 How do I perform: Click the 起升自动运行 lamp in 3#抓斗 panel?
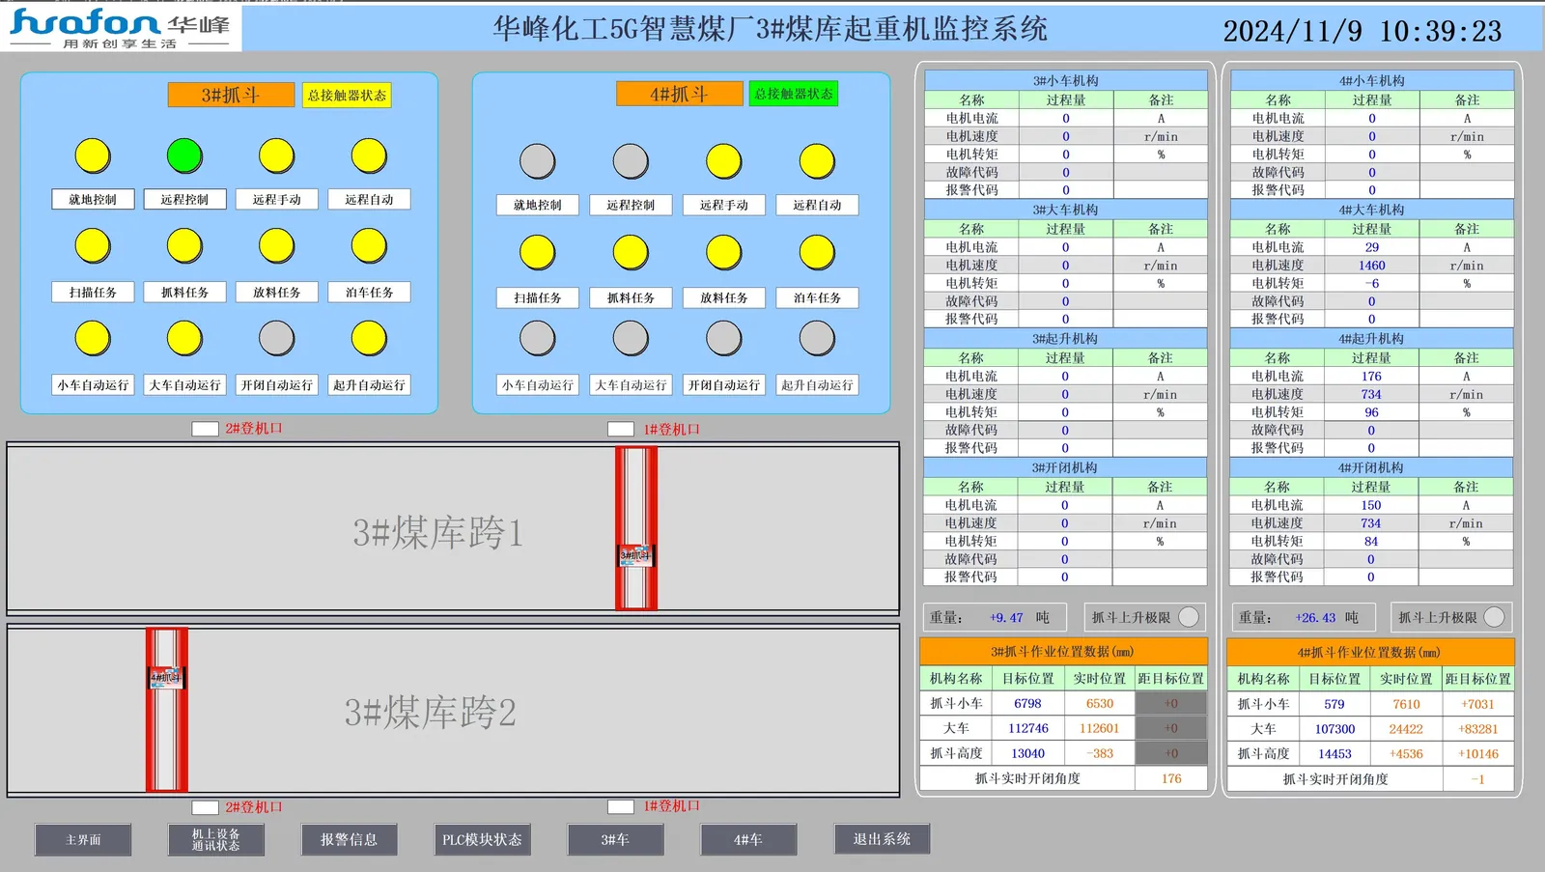click(x=369, y=339)
